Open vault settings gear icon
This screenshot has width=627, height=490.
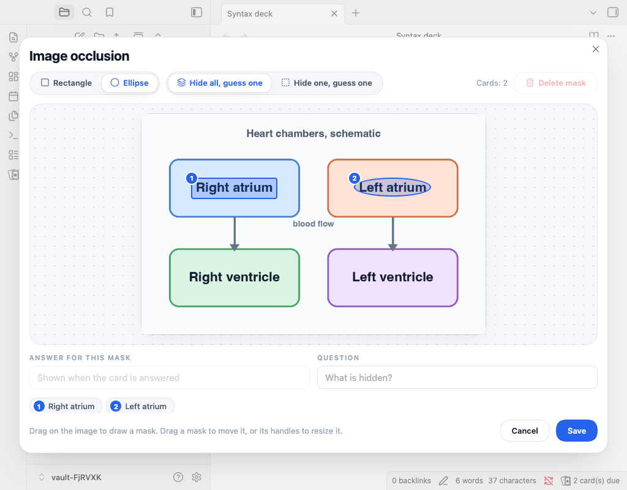[197, 477]
